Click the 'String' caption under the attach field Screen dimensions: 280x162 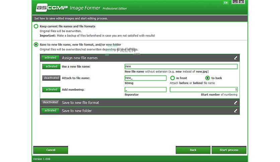click(x=129, y=83)
